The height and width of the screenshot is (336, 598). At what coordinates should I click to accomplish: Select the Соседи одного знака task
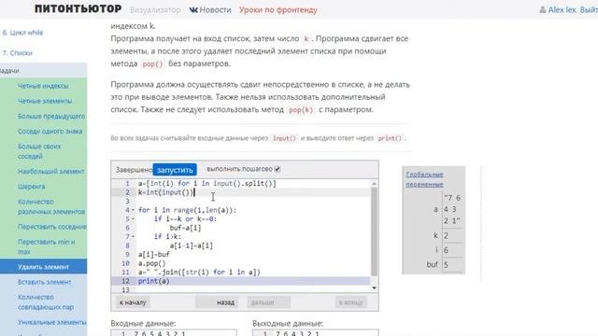50,132
